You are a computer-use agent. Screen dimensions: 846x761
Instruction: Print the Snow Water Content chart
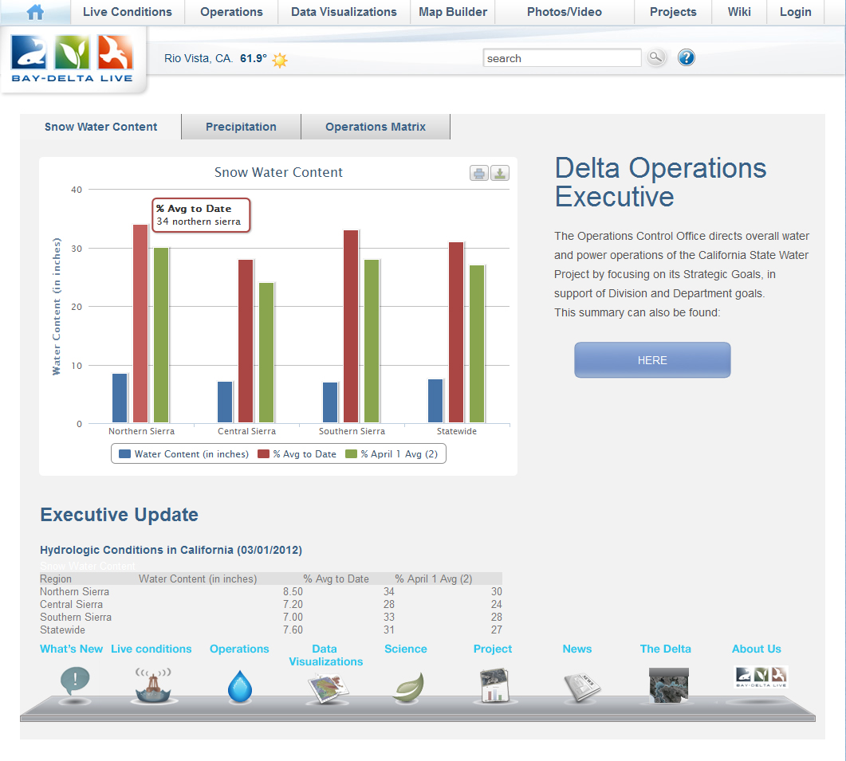478,173
